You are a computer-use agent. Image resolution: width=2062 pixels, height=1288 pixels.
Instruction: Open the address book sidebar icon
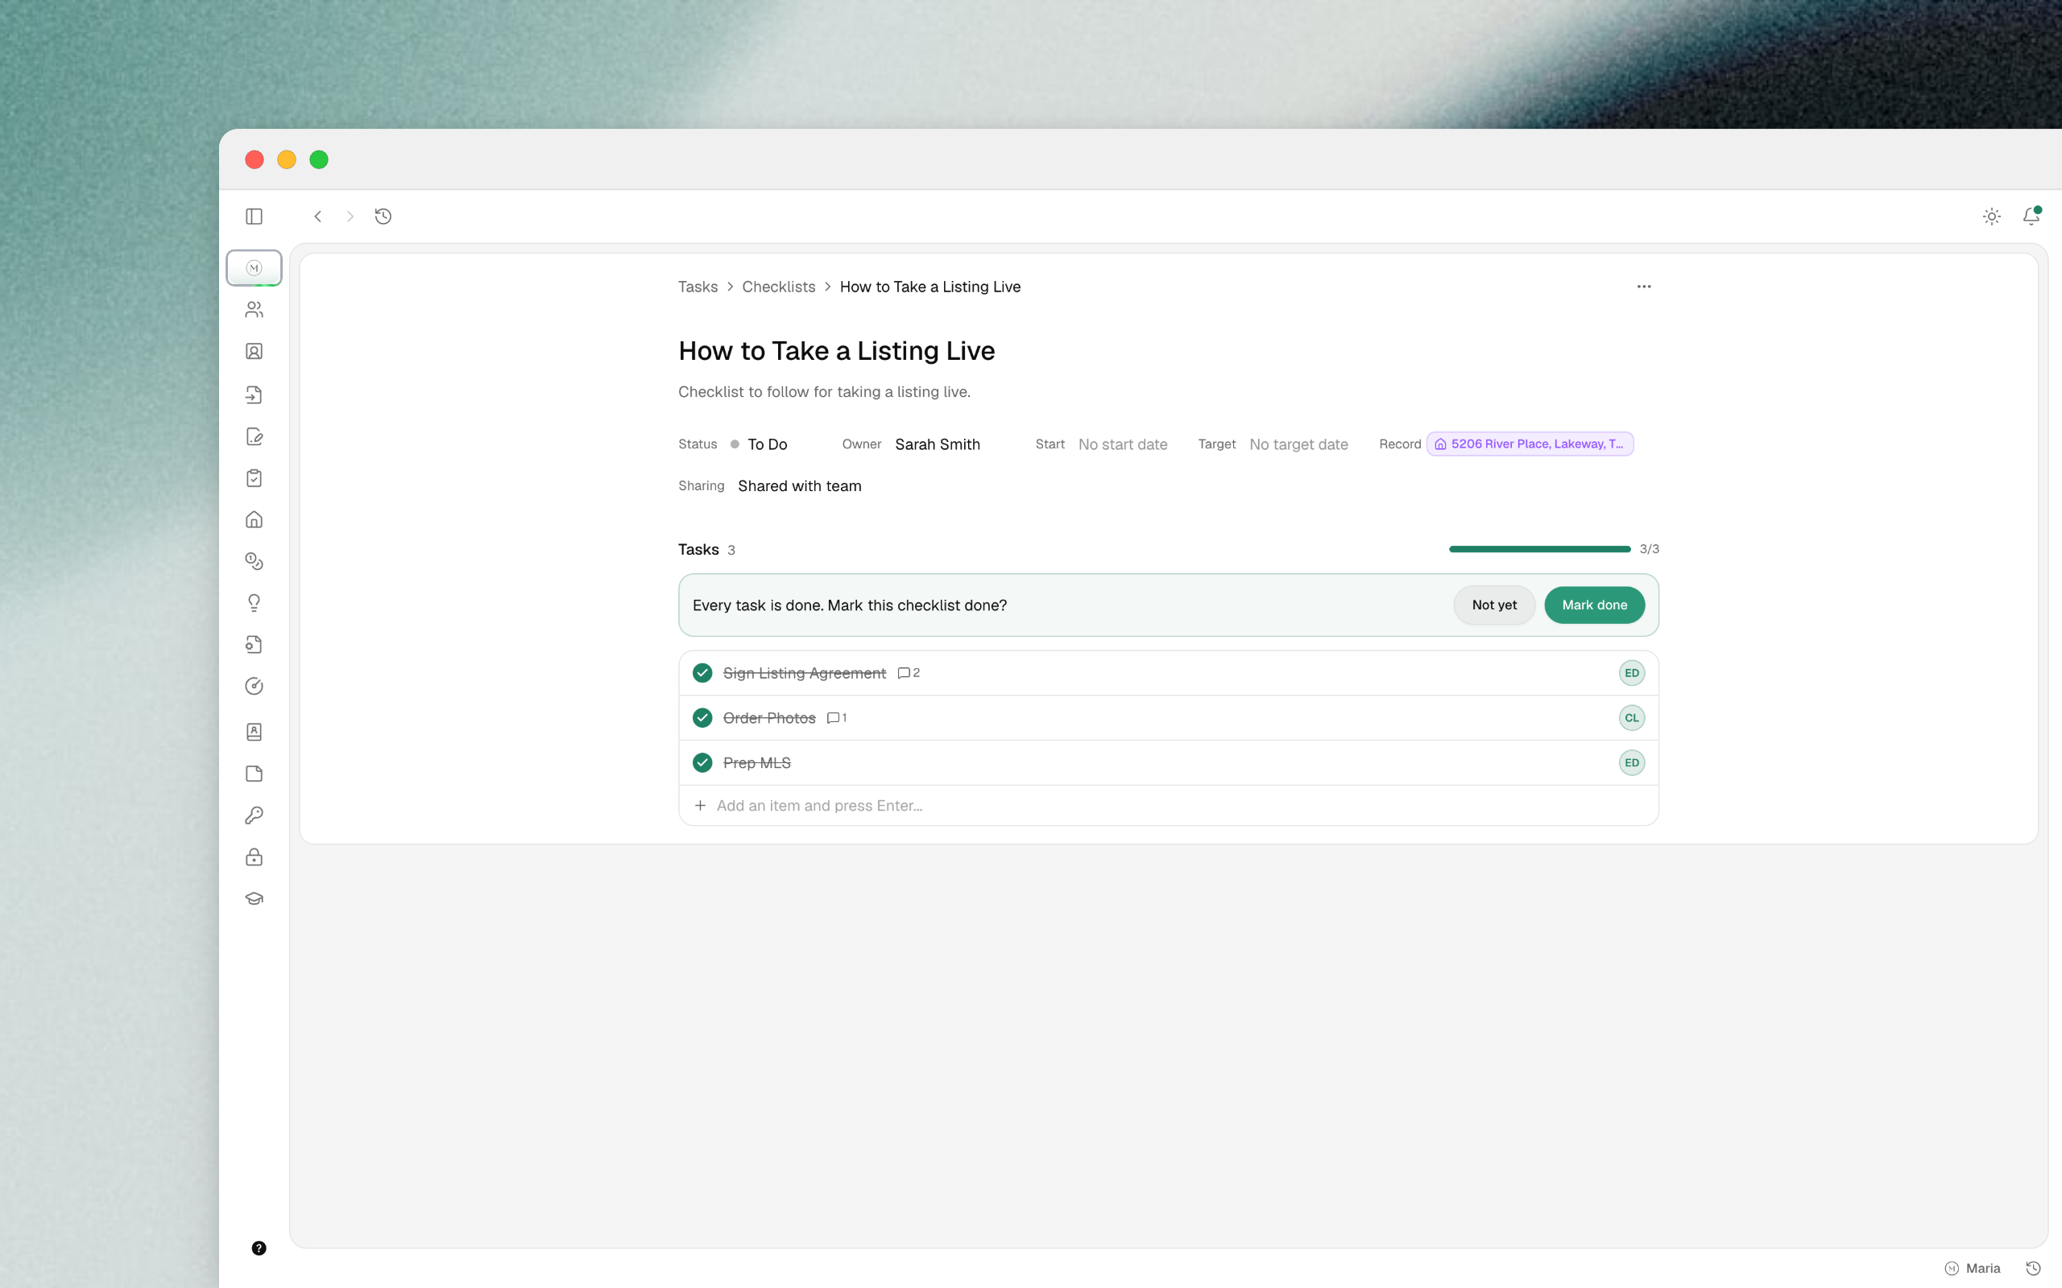tap(254, 732)
